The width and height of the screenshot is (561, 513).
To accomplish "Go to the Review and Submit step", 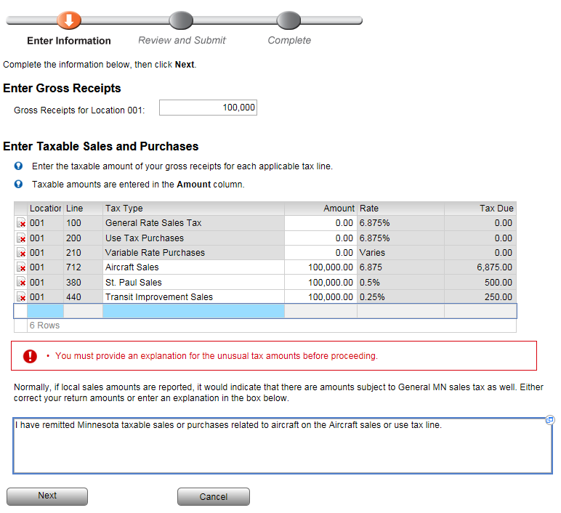I will click(181, 20).
